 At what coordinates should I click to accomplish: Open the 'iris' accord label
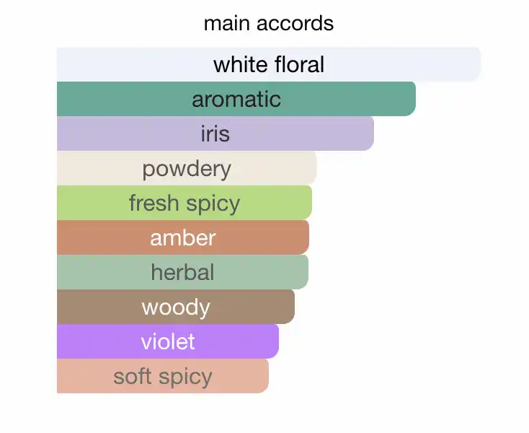pyautogui.click(x=215, y=134)
